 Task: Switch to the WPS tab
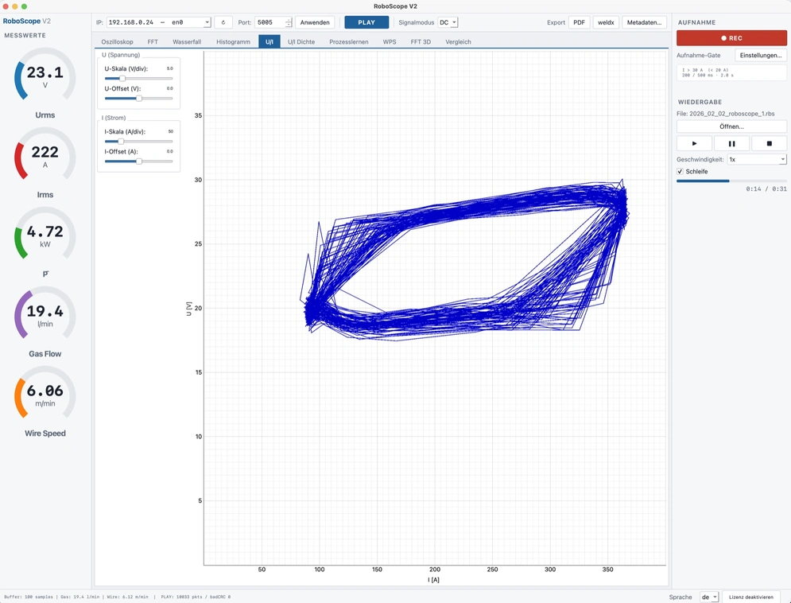coord(390,42)
